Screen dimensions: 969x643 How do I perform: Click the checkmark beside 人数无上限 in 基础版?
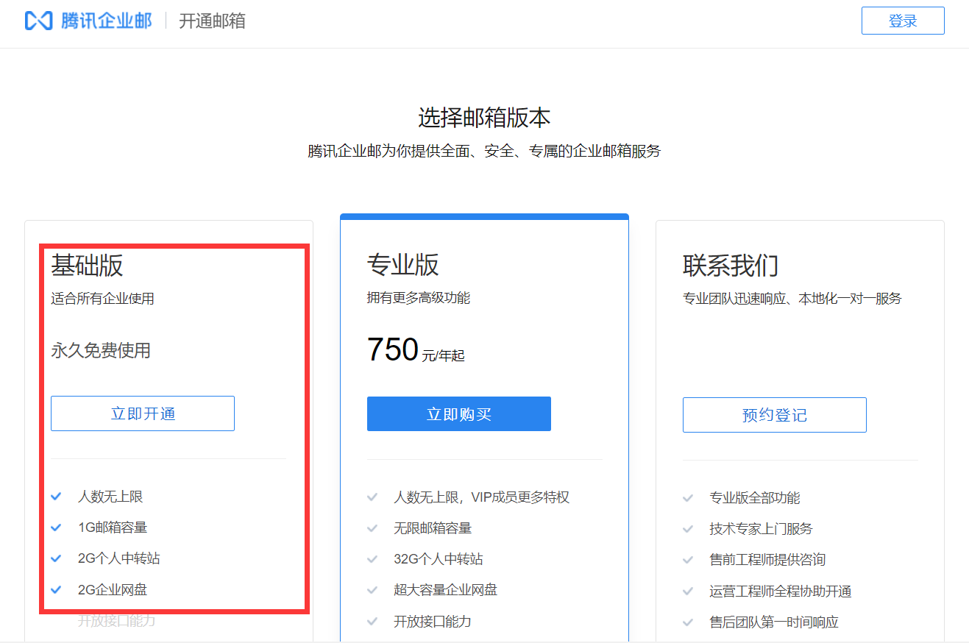[x=56, y=496]
